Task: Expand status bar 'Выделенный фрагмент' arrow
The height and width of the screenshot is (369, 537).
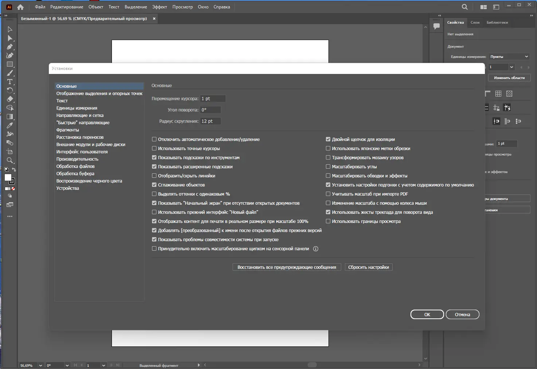Action: coord(199,365)
